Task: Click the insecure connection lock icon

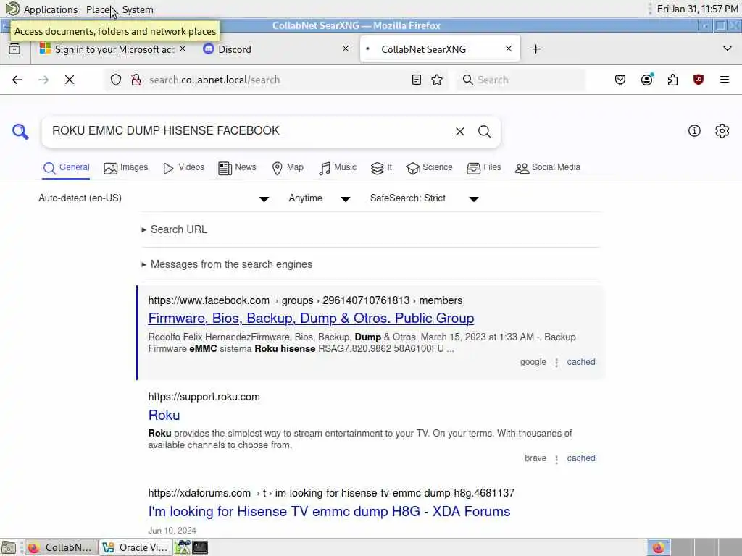Action: coord(136,80)
